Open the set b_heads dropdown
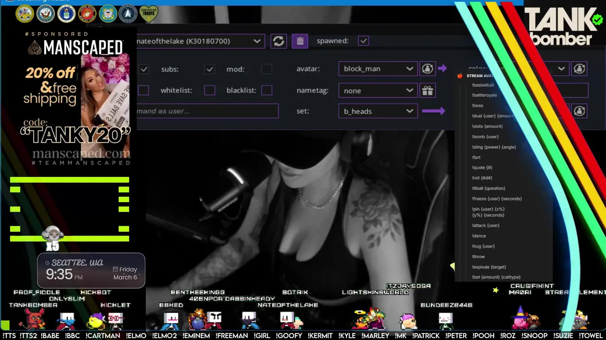Screen dimensions: 606x340 click(x=378, y=111)
